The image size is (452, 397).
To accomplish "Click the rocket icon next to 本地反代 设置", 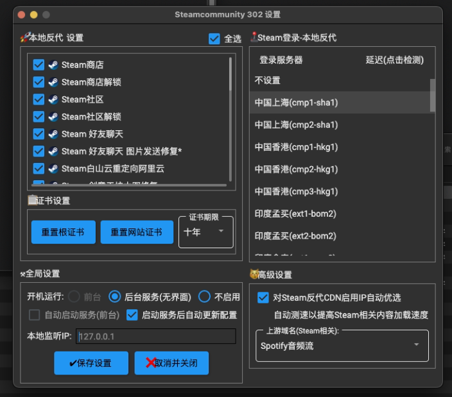I will (x=25, y=37).
